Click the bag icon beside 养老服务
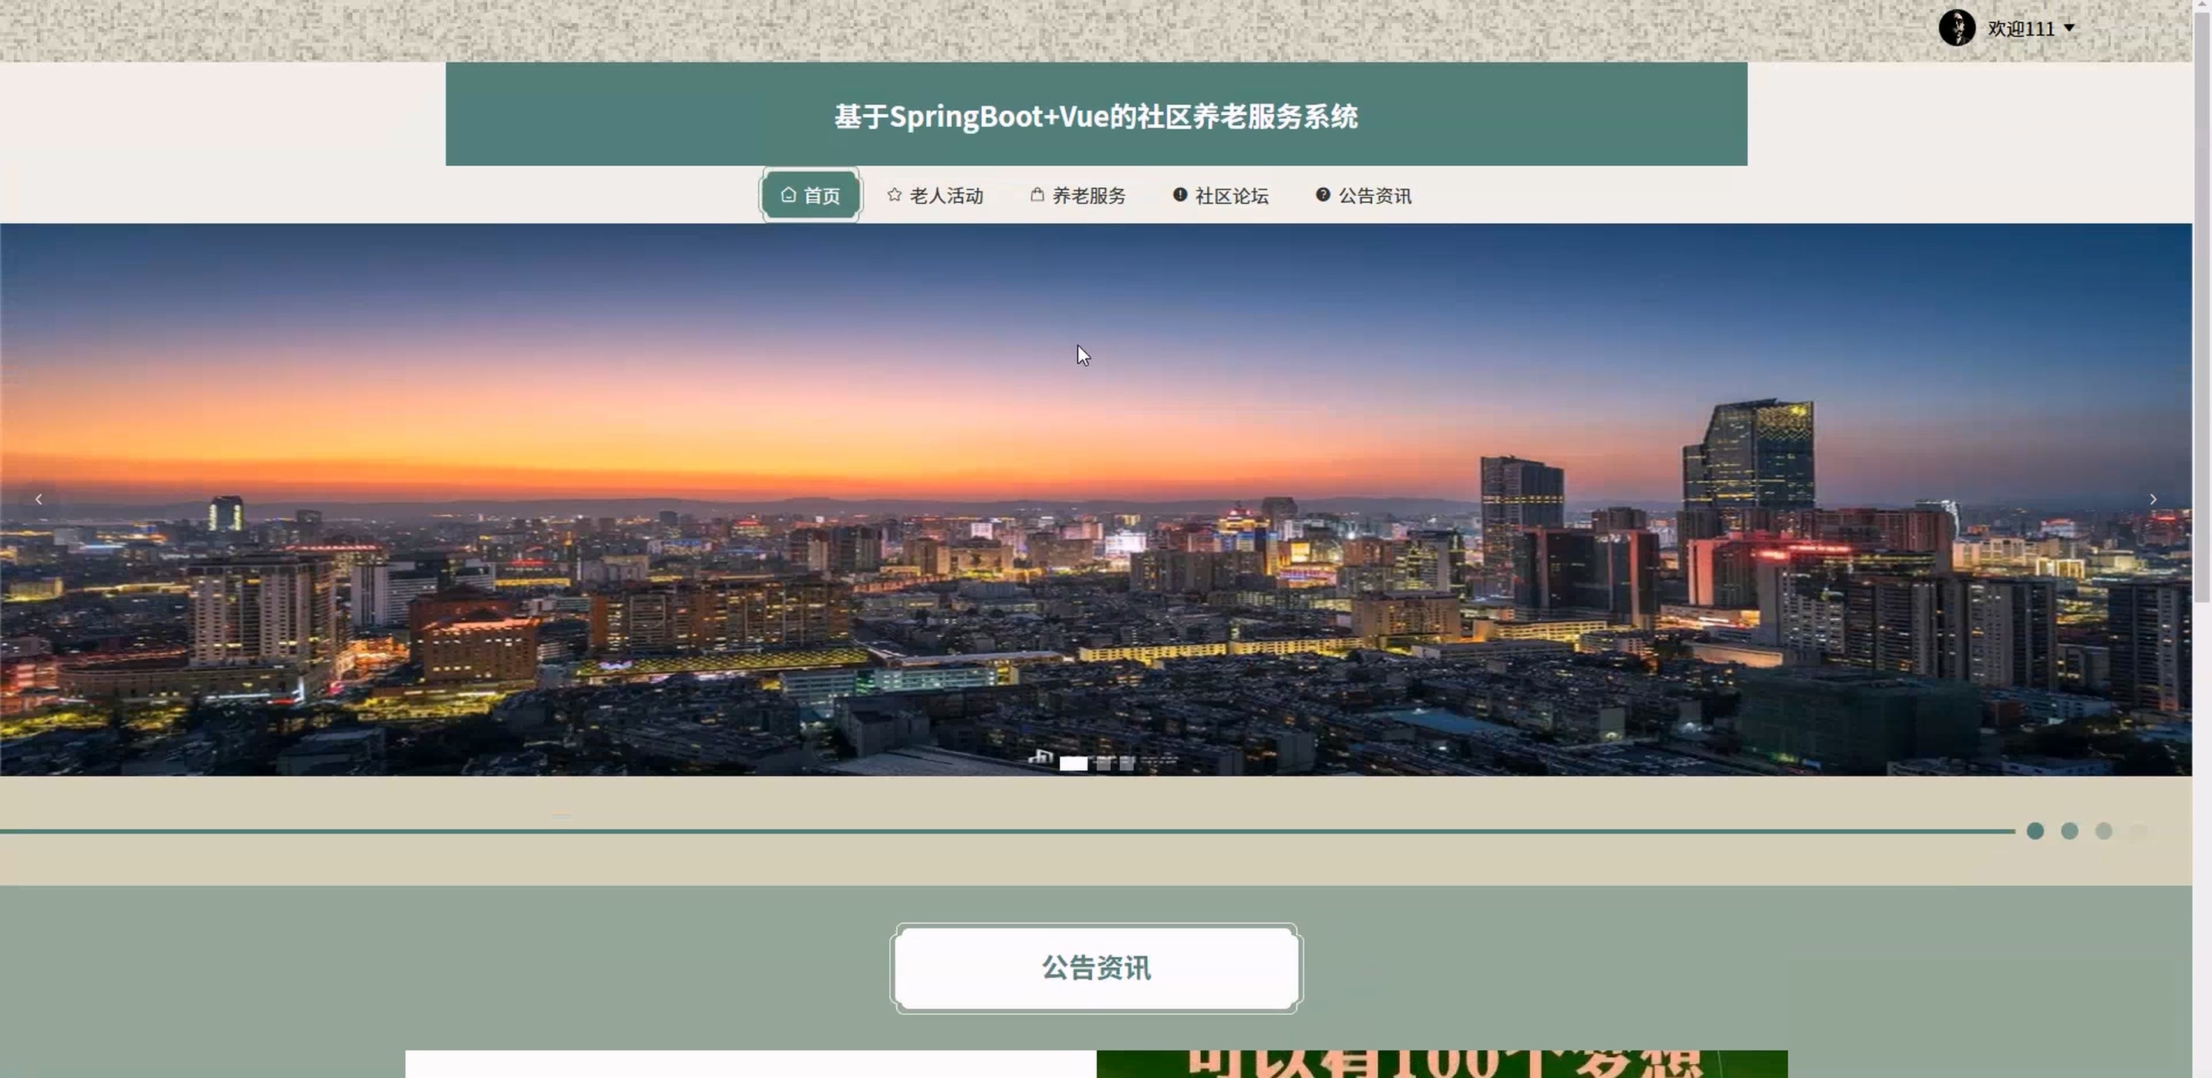Image resolution: width=2212 pixels, height=1078 pixels. click(1037, 195)
